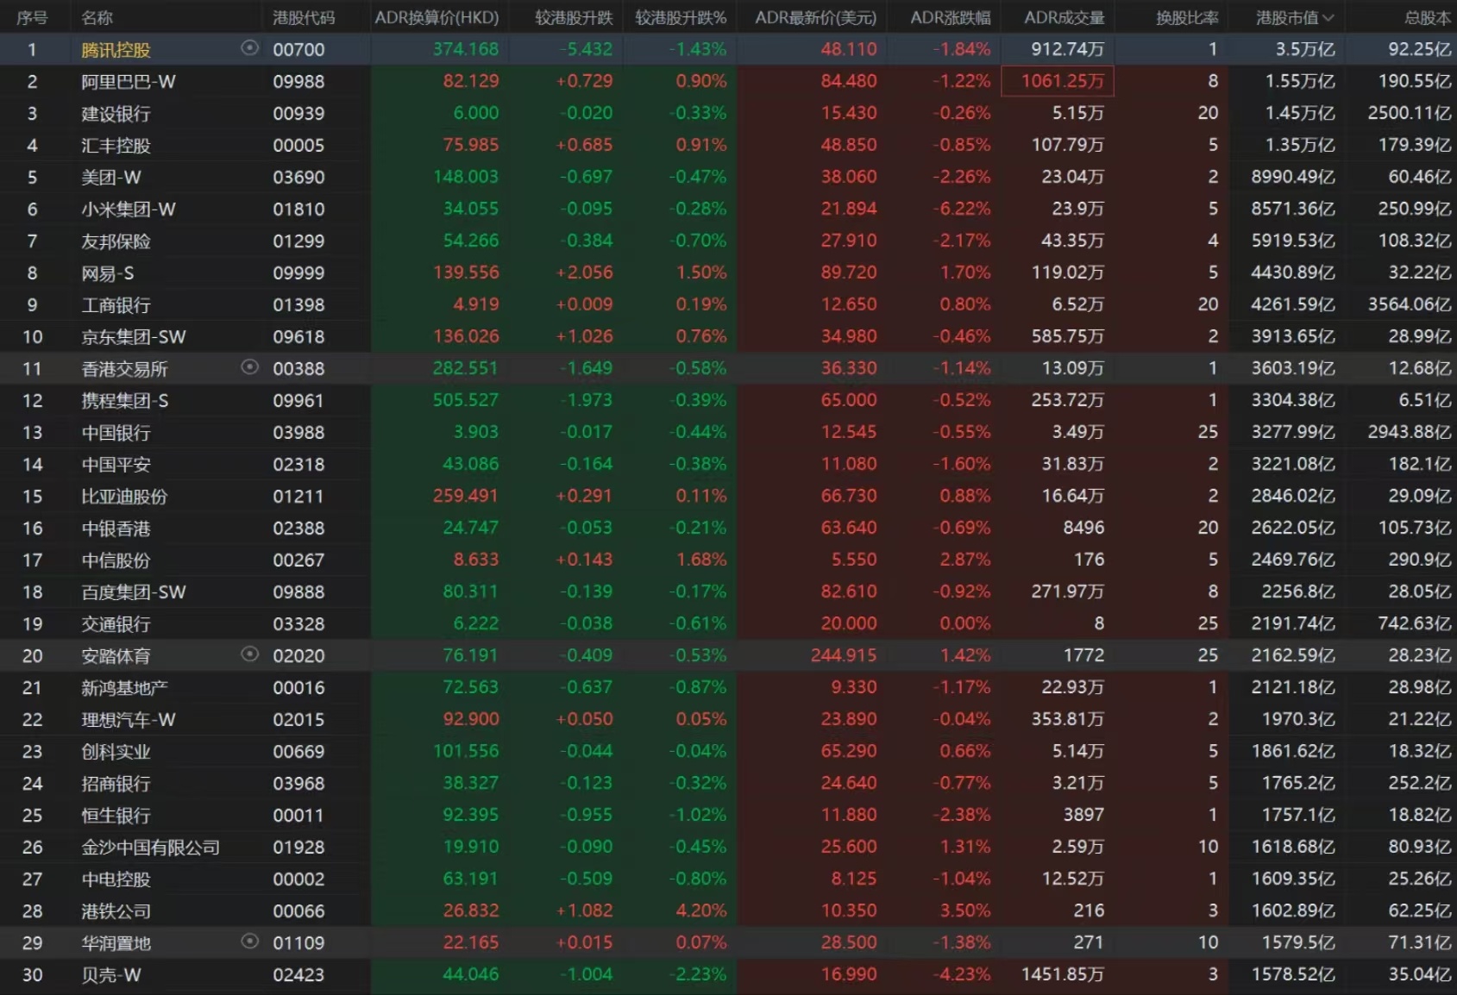
Task: Click the ADR change value -6.22%
Action: pos(962,209)
